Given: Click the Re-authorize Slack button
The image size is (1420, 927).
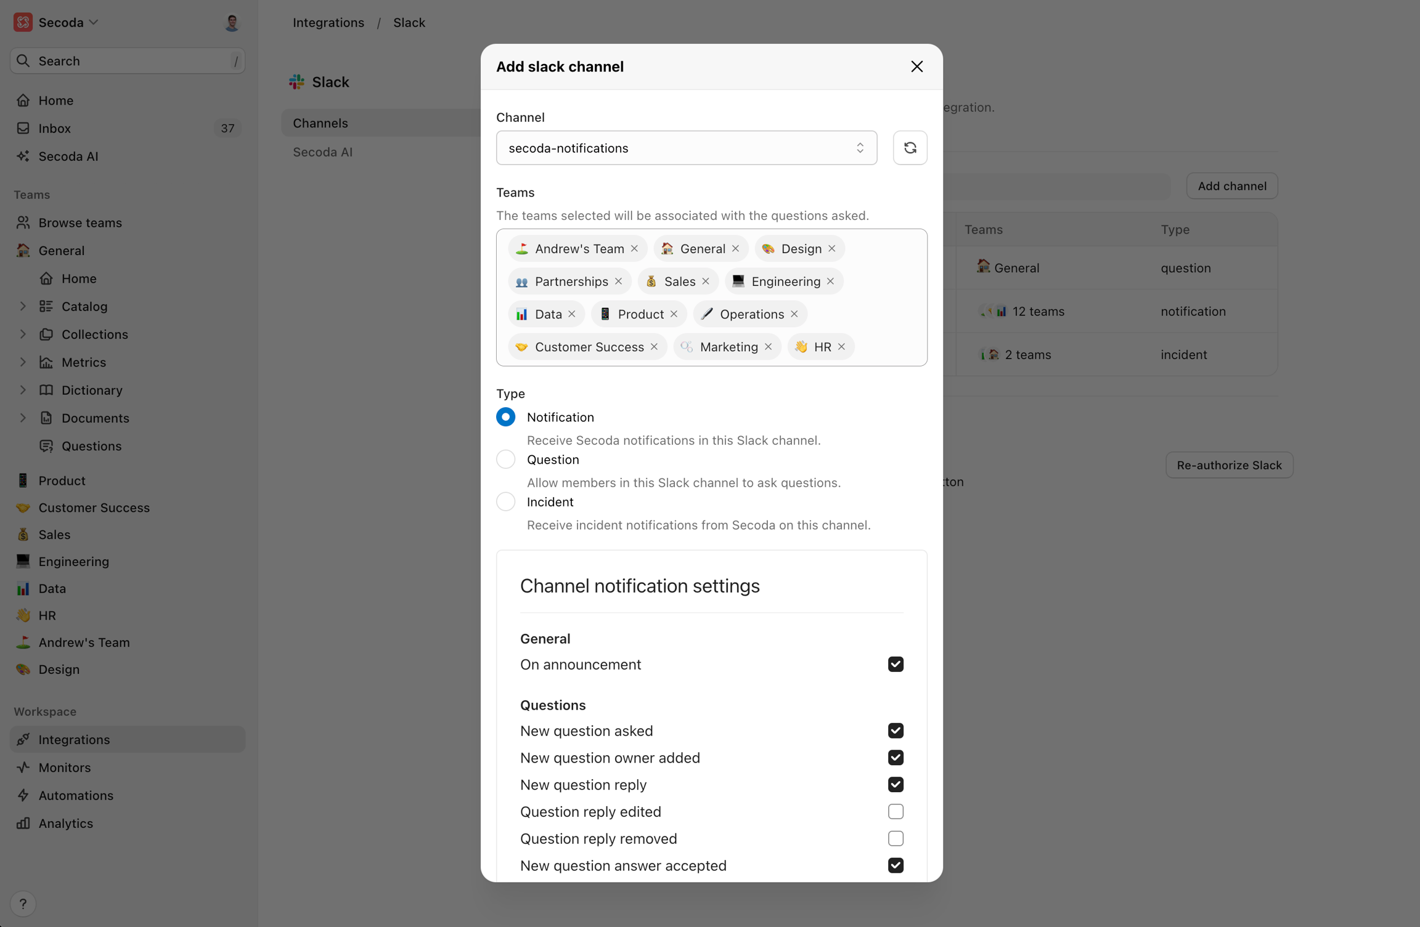Looking at the screenshot, I should [1228, 465].
